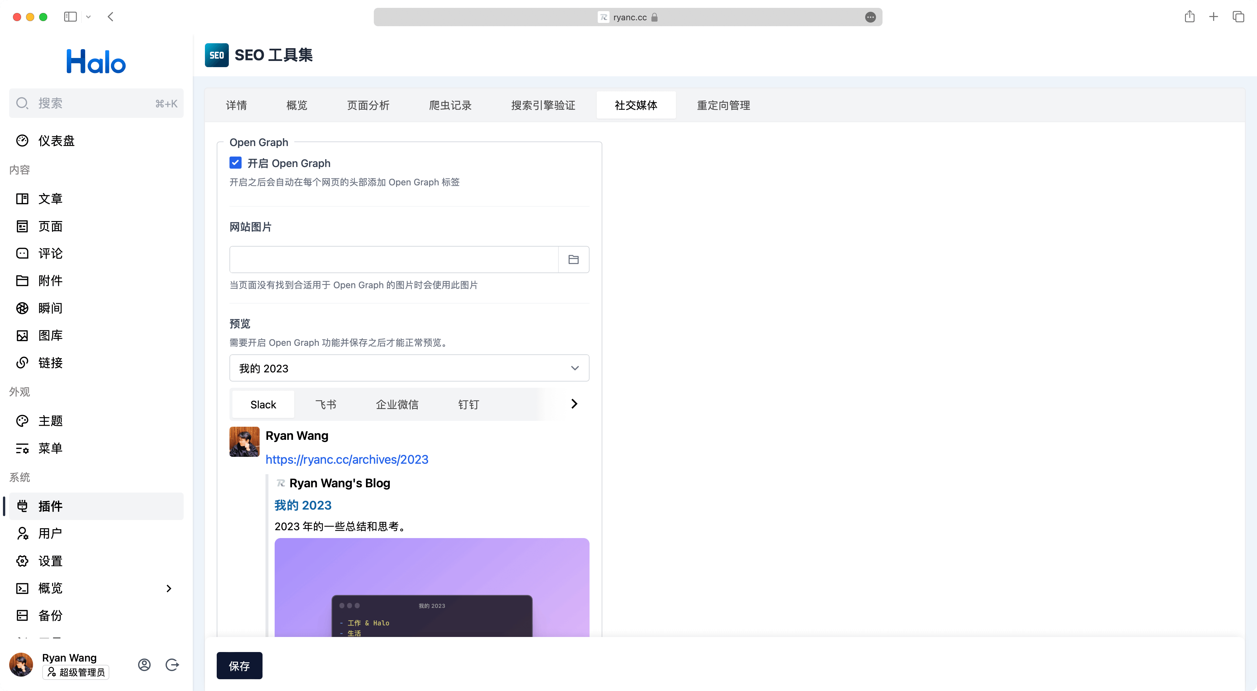Uncheck the 开启 Open Graph checkbox
The image size is (1257, 691).
236,163
